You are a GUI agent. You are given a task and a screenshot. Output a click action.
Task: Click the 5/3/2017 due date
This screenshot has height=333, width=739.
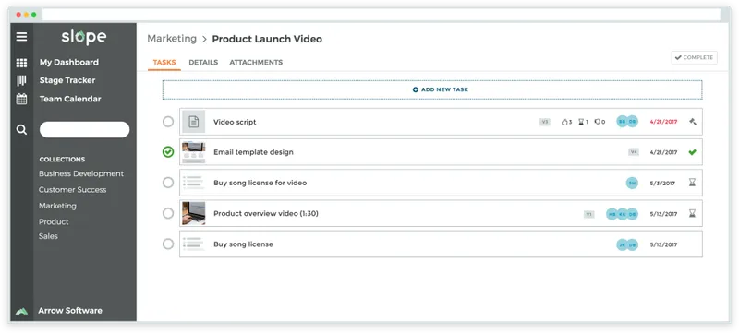[x=663, y=183]
